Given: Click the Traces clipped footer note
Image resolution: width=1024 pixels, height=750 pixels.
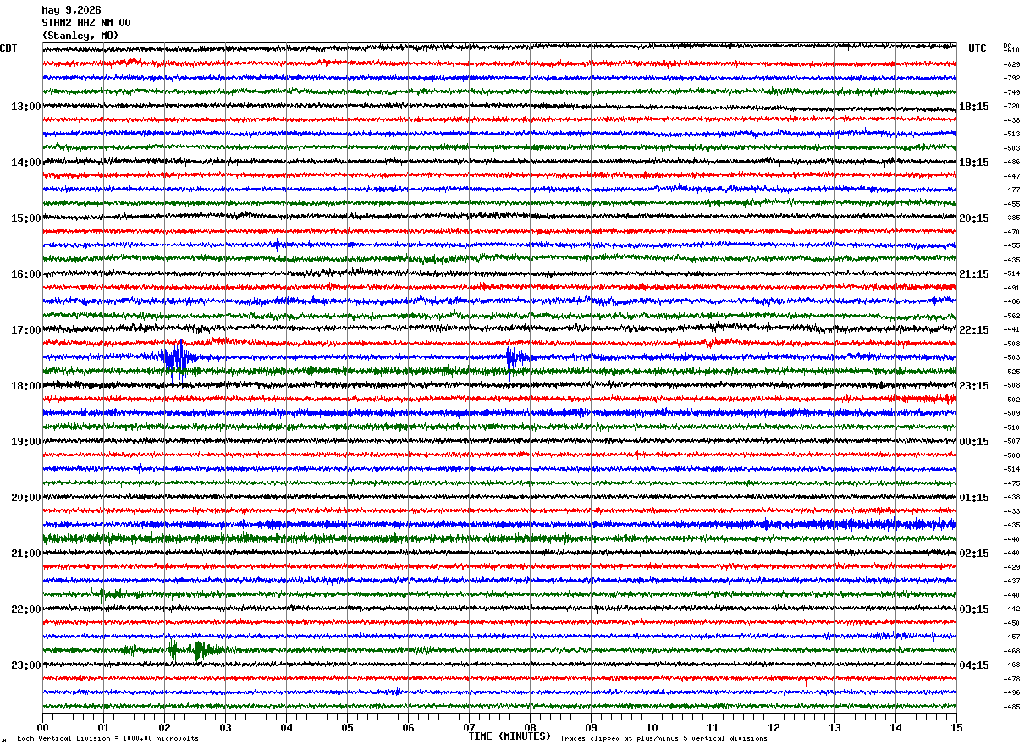Looking at the screenshot, I should click(x=663, y=738).
